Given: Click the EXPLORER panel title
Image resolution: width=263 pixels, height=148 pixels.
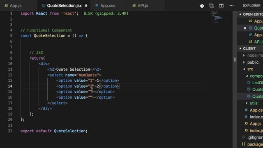Looking at the screenshot, I should pyautogui.click(x=251, y=5).
